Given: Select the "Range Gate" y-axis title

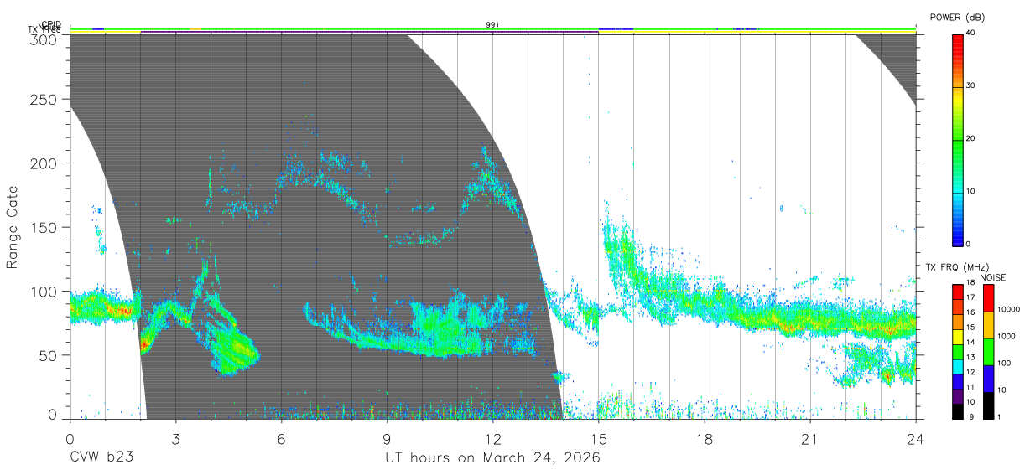Looking at the screenshot, I should pos(13,227).
